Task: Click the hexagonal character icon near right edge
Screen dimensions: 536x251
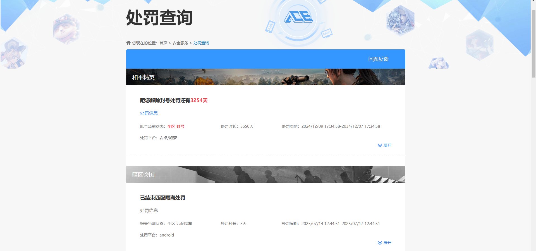Action: (480, 45)
